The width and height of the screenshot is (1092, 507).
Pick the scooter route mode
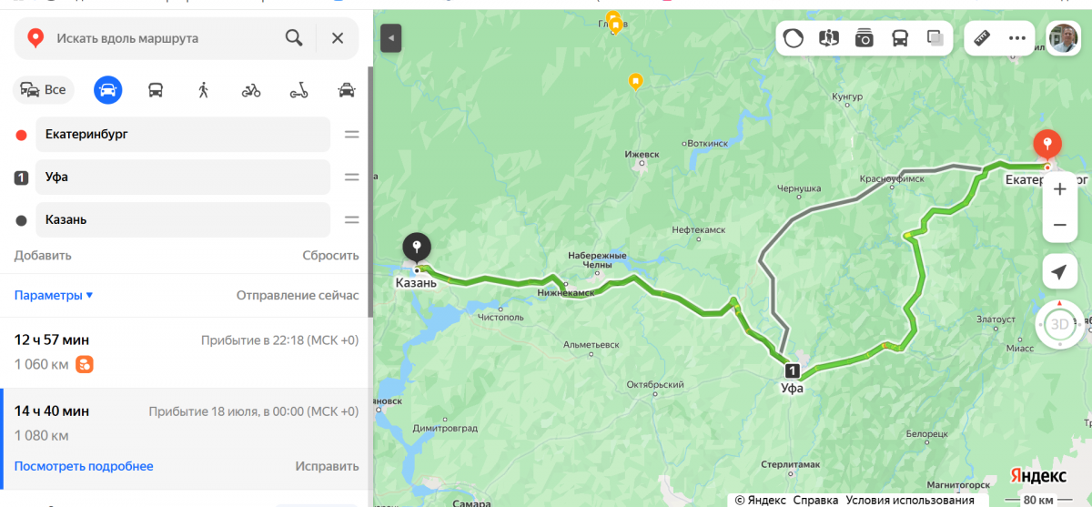[x=298, y=89]
